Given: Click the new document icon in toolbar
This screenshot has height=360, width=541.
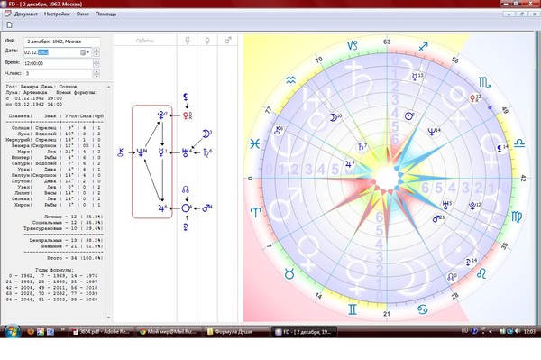Looking at the screenshot, I should pos(10,25).
